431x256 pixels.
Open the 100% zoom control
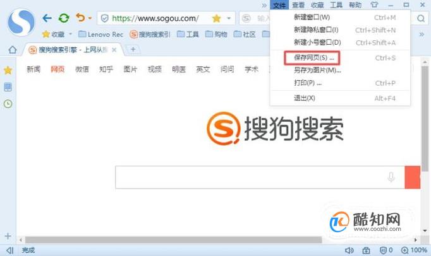point(414,250)
